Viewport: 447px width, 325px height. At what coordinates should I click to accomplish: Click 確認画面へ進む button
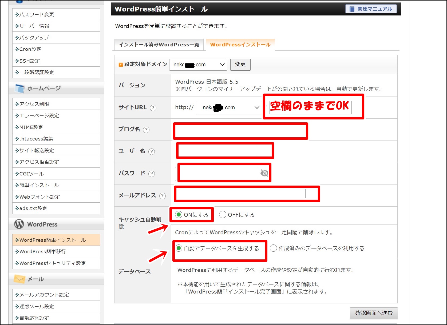[x=374, y=313]
